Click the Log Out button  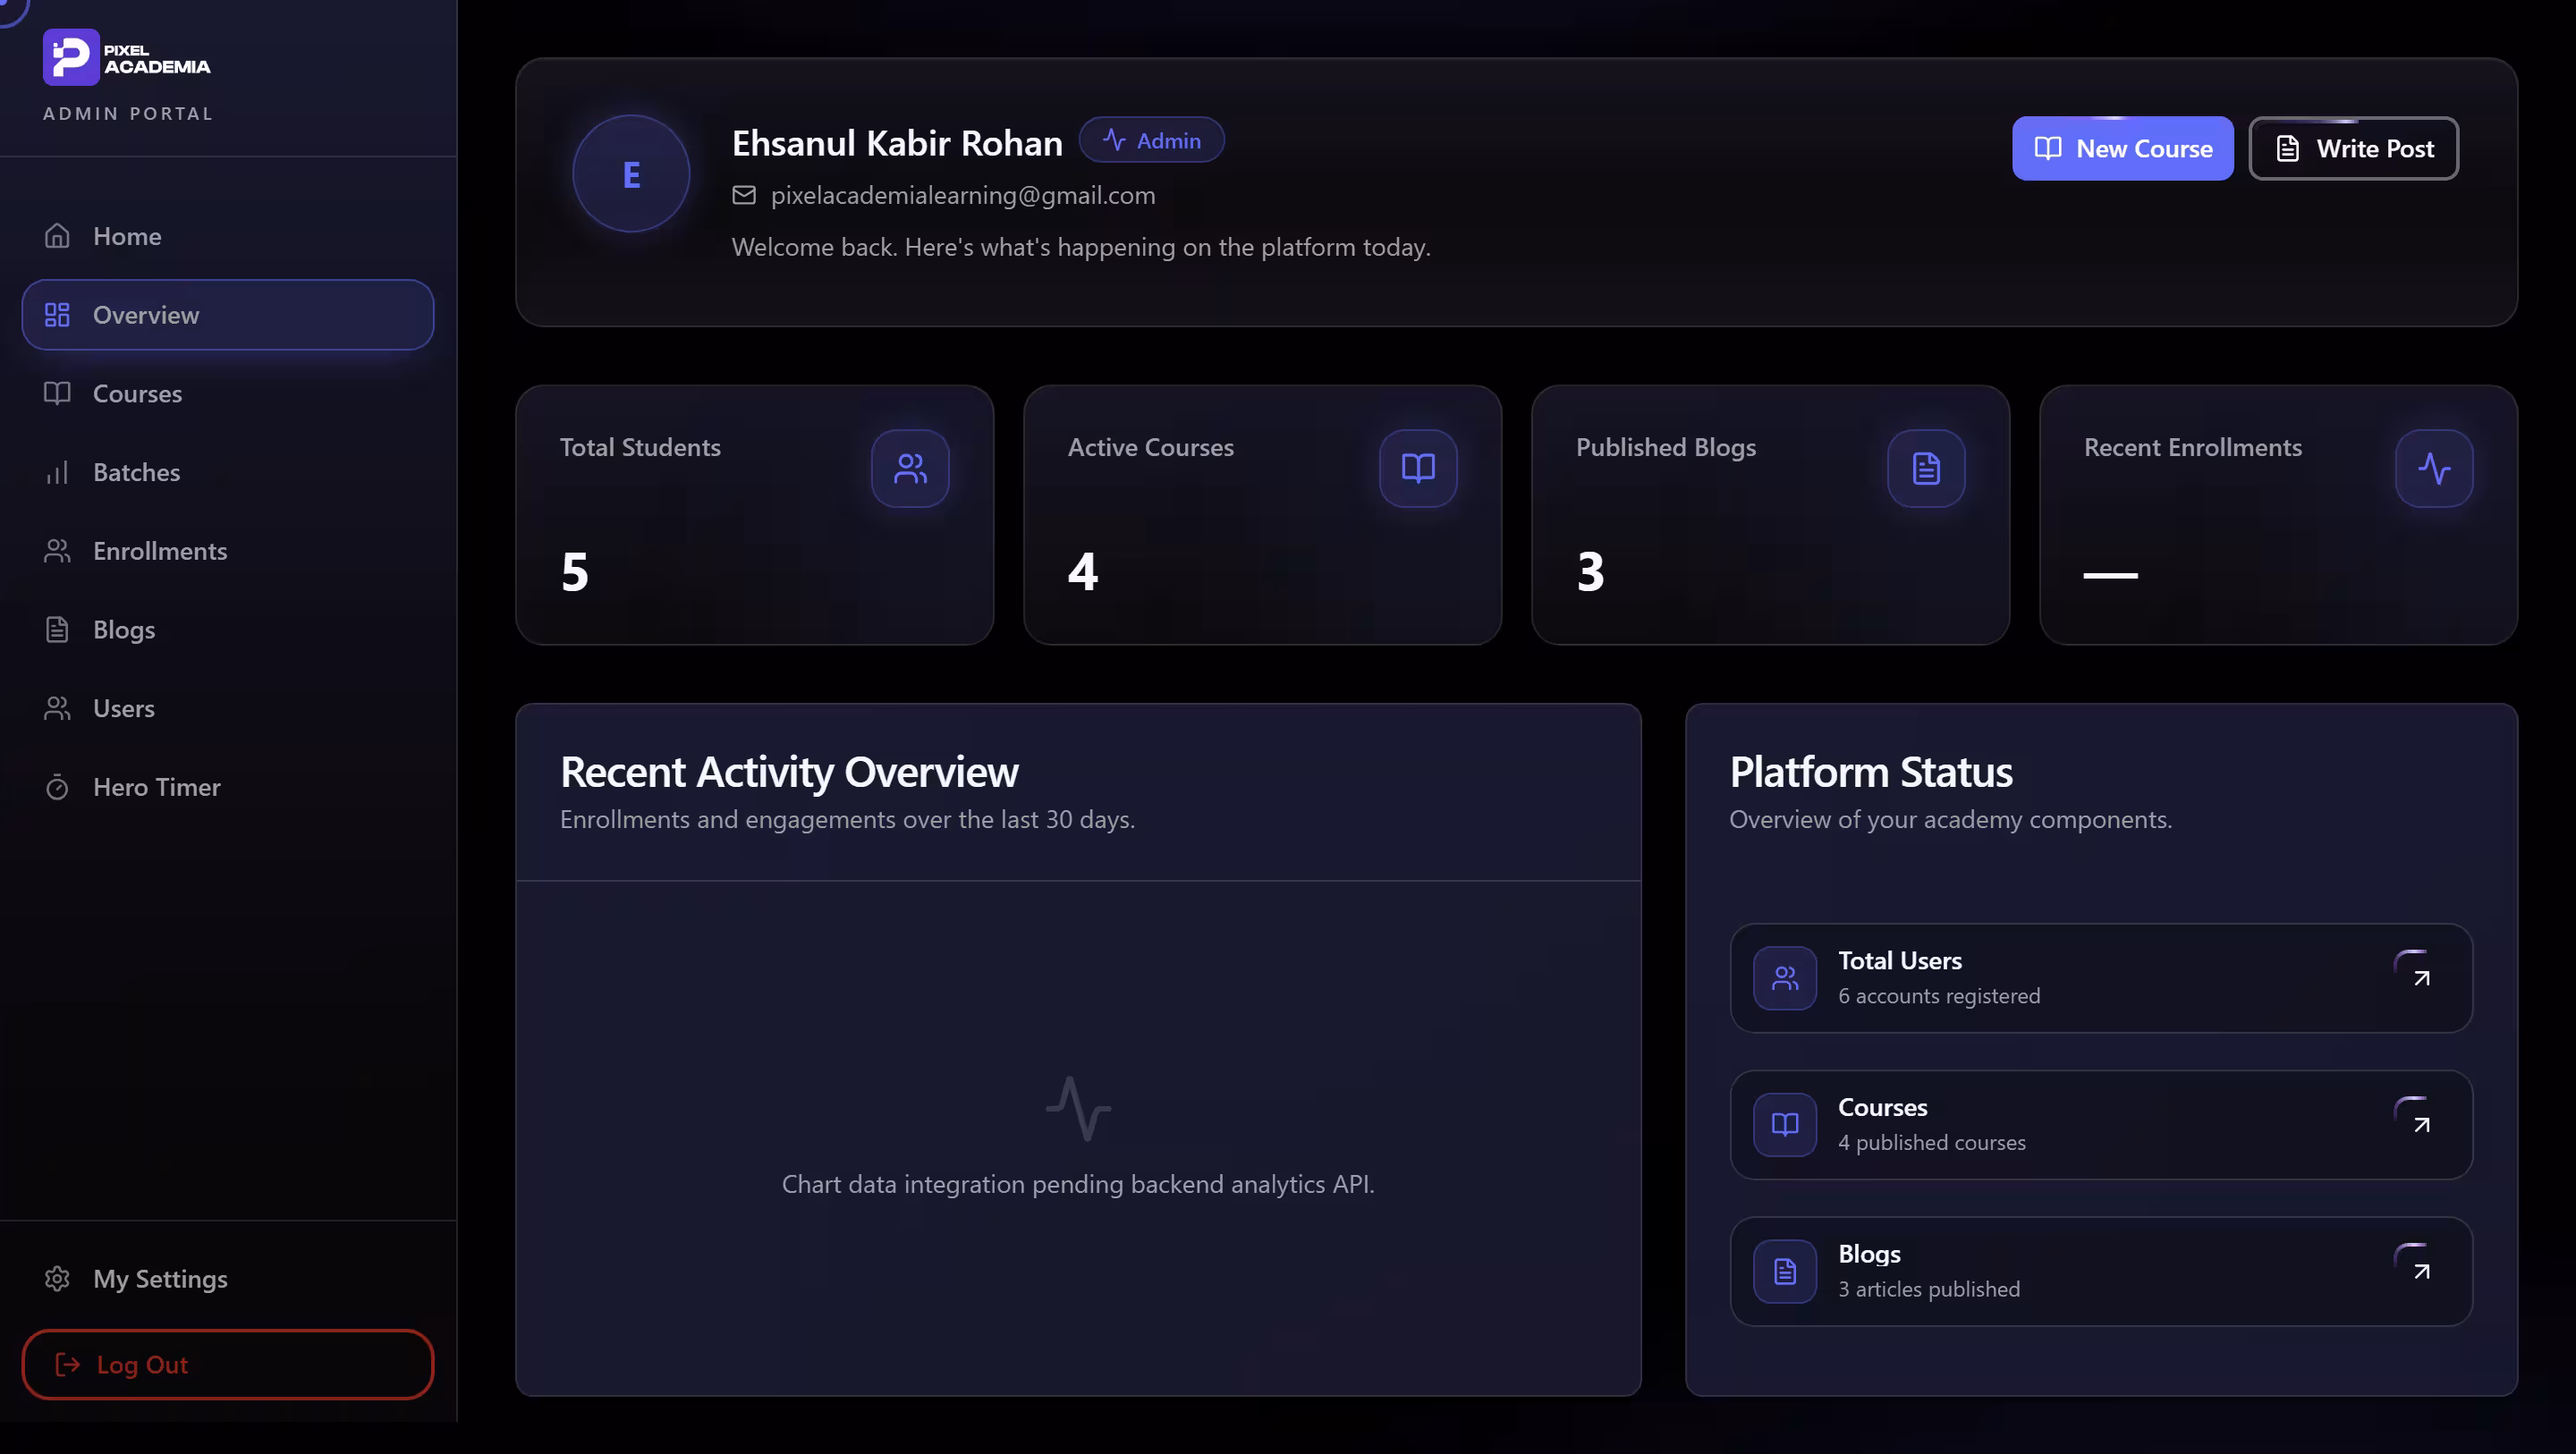click(228, 1364)
